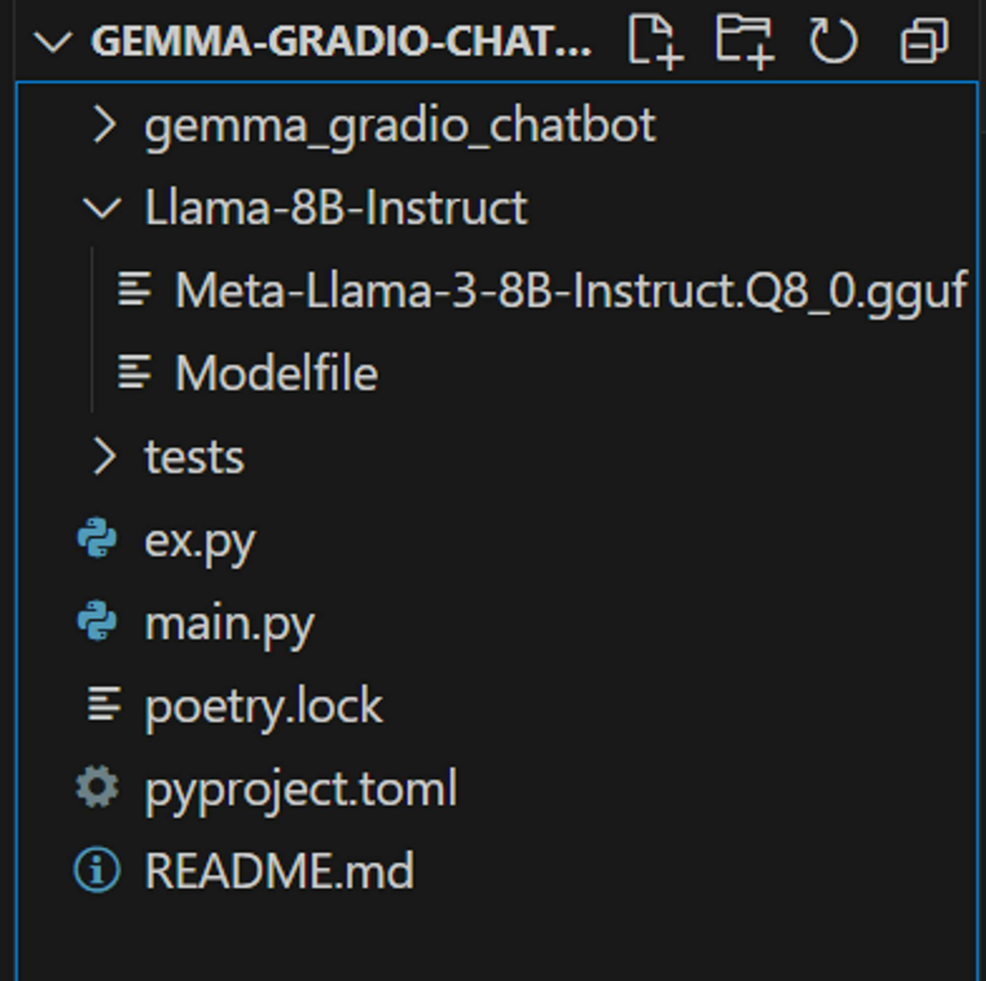Image resolution: width=986 pixels, height=981 pixels.
Task: Click the New Folder icon
Action: point(744,41)
